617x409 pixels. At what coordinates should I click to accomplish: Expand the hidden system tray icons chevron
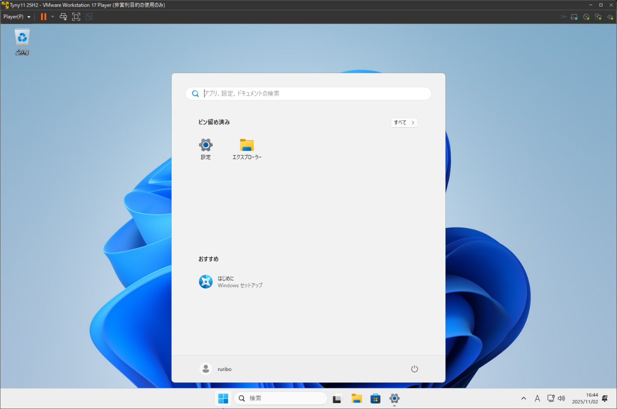click(x=524, y=398)
